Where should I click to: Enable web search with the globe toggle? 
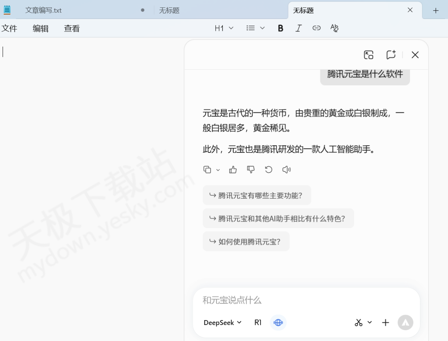coord(278,322)
